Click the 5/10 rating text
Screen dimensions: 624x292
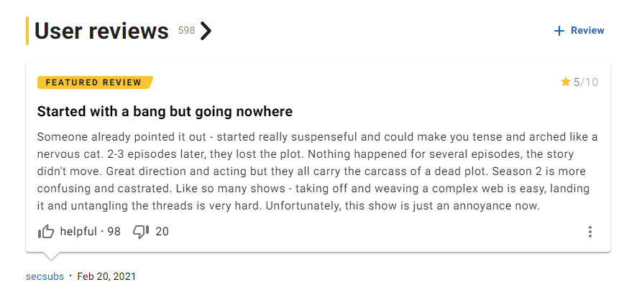585,83
